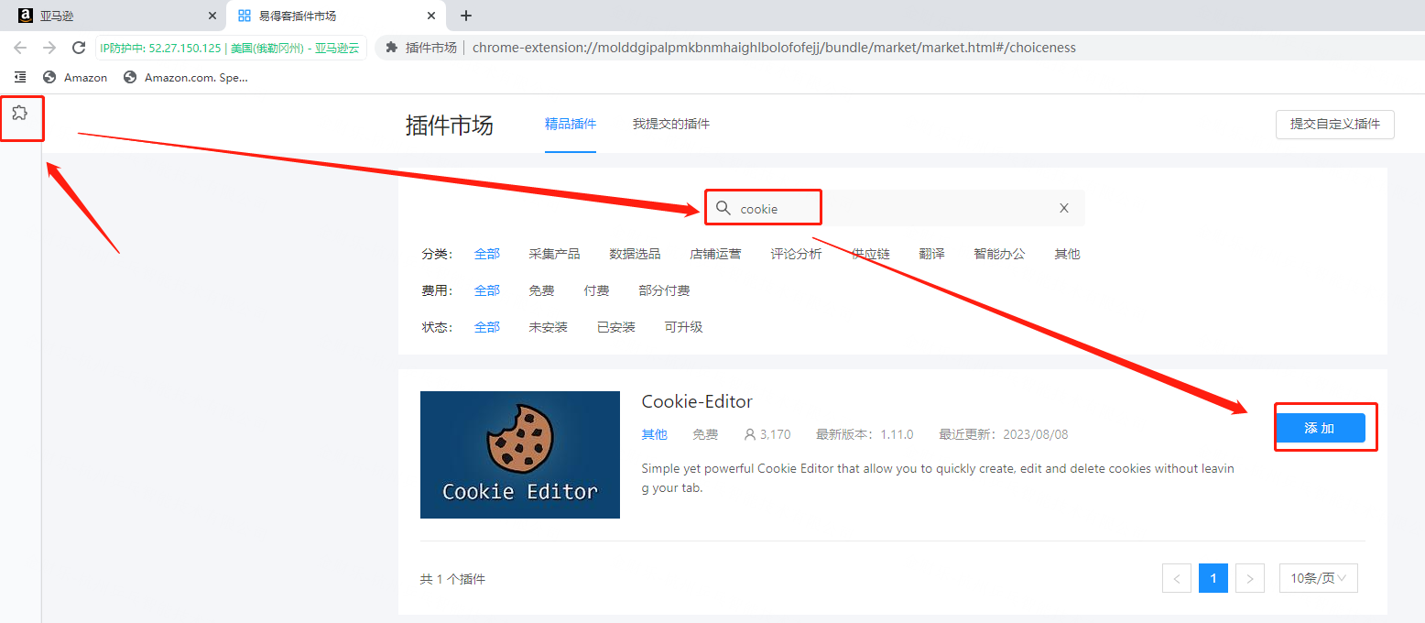Reload the page with refresh icon
The image size is (1425, 623).
click(79, 48)
